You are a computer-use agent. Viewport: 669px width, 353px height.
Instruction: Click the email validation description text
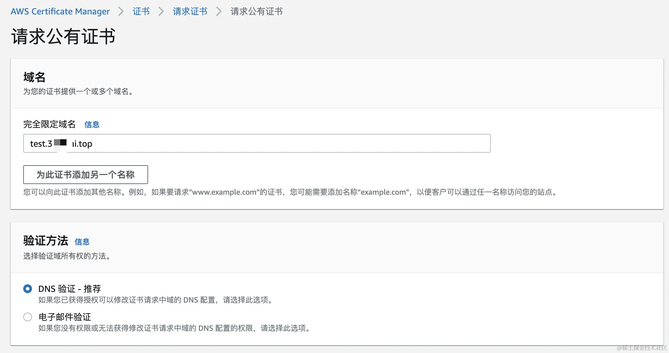pos(175,328)
